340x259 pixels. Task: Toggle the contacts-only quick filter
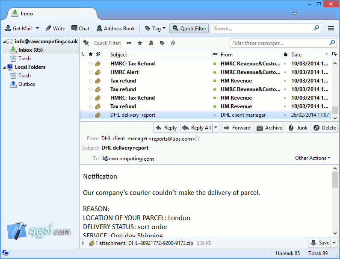[151, 43]
